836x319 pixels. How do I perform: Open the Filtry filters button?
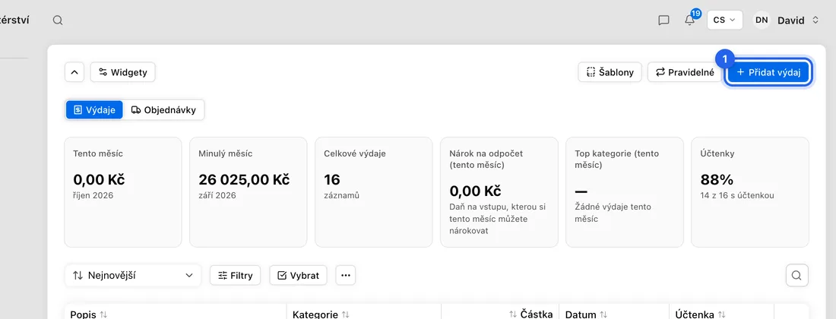click(x=235, y=276)
